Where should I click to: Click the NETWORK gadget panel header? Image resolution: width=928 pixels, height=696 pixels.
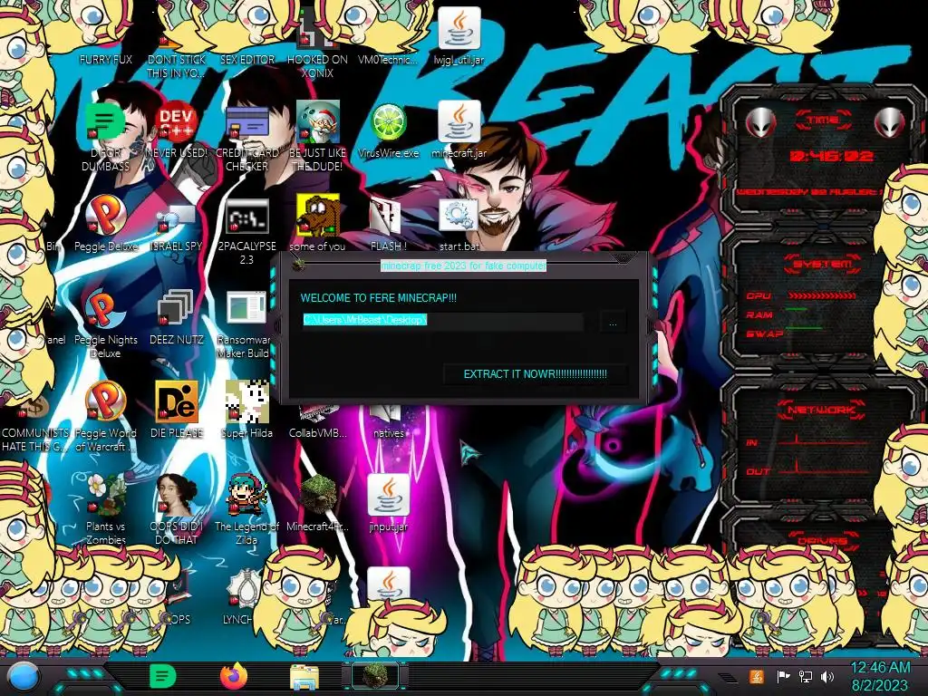(x=823, y=410)
